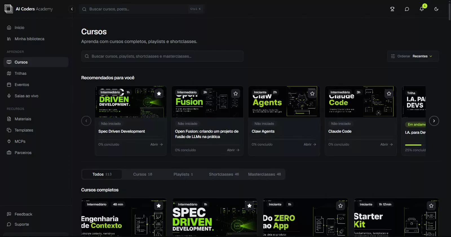The image size is (451, 237).
Task: Show previous recommended courses with left arrow
Action: click(x=86, y=121)
